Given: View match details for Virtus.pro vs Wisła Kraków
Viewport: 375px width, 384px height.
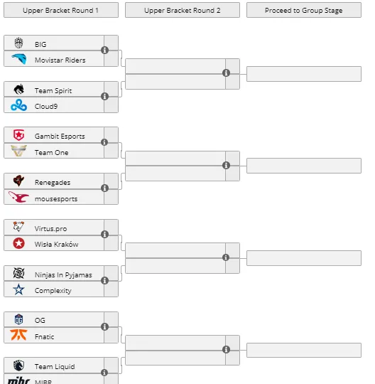Looking at the screenshot, I should point(104,235).
